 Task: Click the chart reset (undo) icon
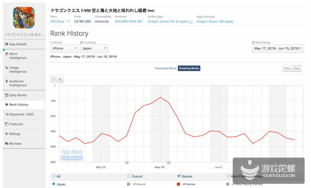(53, 79)
